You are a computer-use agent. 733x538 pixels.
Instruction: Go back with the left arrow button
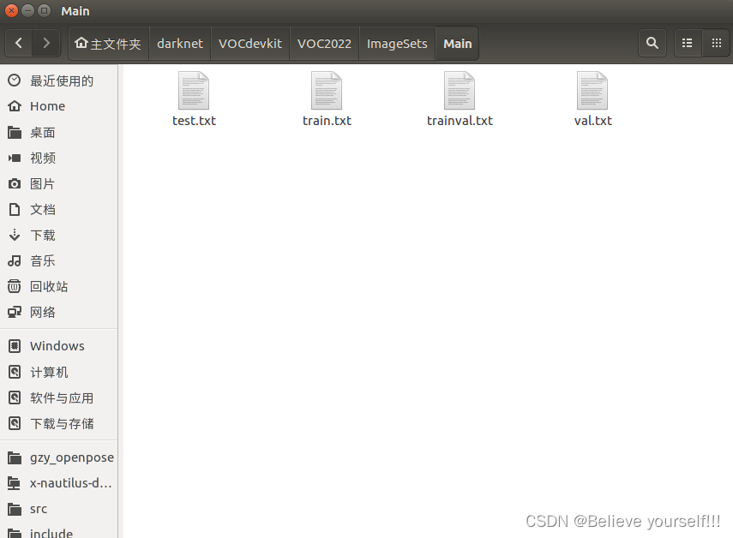pos(19,44)
